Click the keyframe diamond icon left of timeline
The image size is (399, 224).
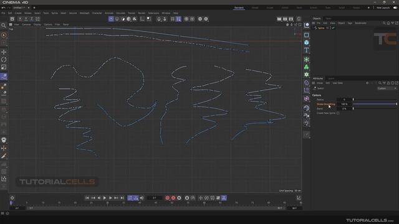pos(12,198)
